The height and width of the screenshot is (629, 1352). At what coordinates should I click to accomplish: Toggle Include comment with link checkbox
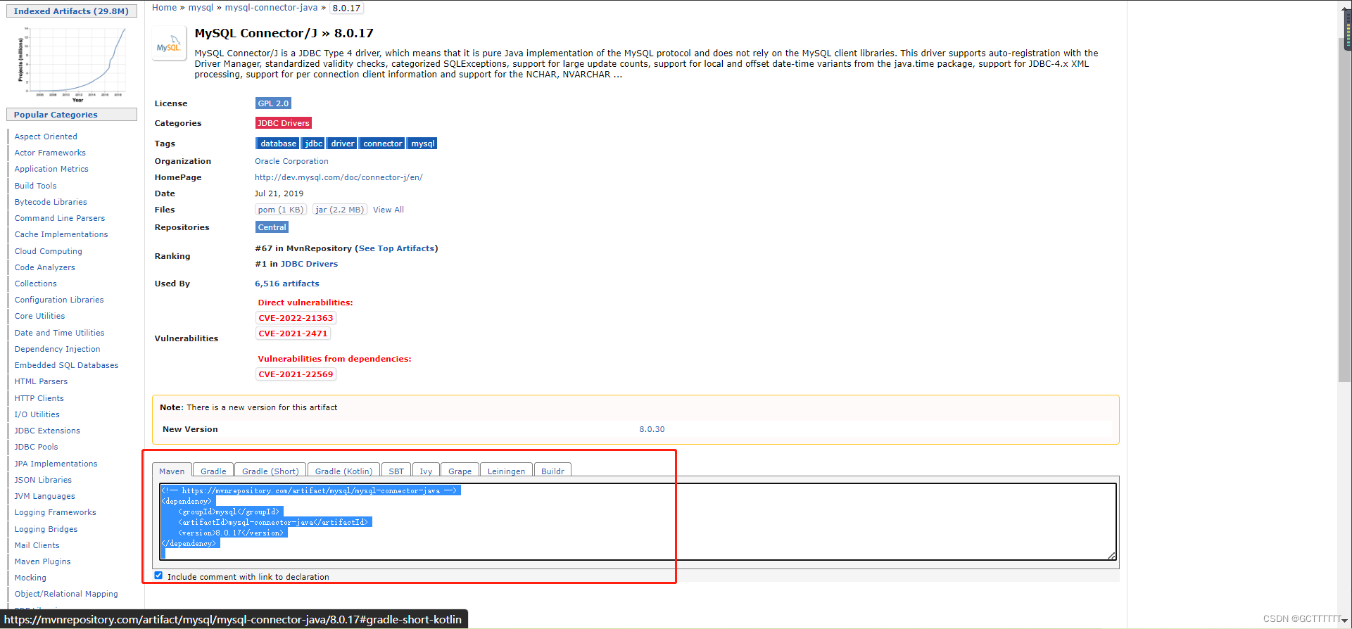tap(158, 576)
